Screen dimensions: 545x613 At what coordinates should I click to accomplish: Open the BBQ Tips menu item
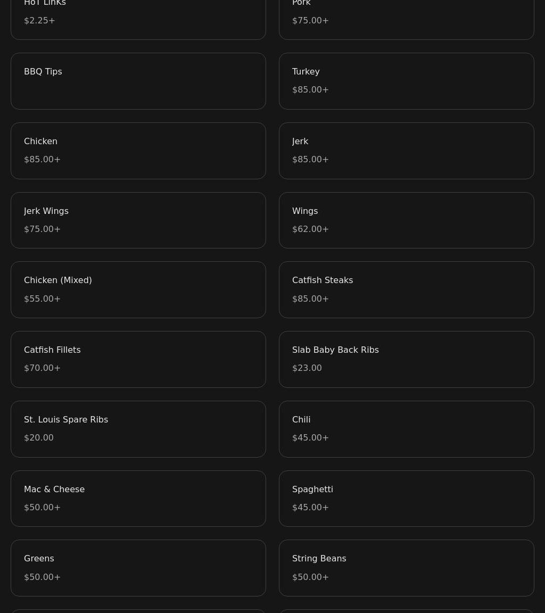[x=138, y=81]
